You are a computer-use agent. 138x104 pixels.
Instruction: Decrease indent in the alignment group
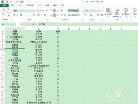pyautogui.click(x=62, y=15)
